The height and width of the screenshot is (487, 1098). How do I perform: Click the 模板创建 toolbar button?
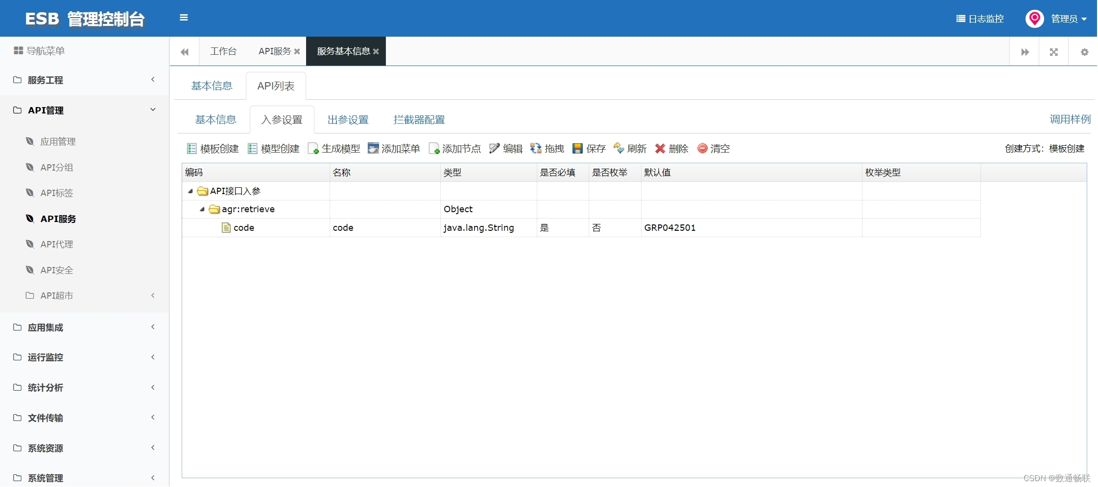(x=213, y=149)
